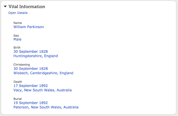Open death date 17 September 1892

31,86
